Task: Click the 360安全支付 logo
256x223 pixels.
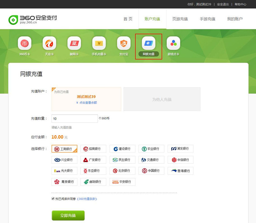Action: (x=33, y=20)
